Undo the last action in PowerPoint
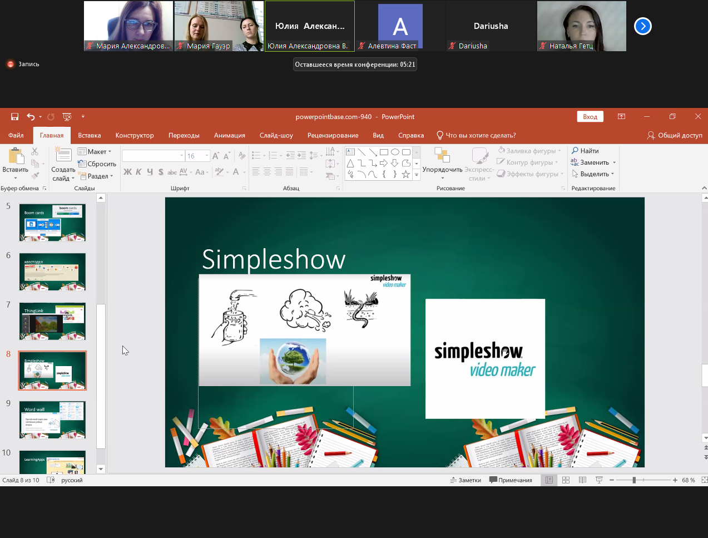 pos(31,117)
